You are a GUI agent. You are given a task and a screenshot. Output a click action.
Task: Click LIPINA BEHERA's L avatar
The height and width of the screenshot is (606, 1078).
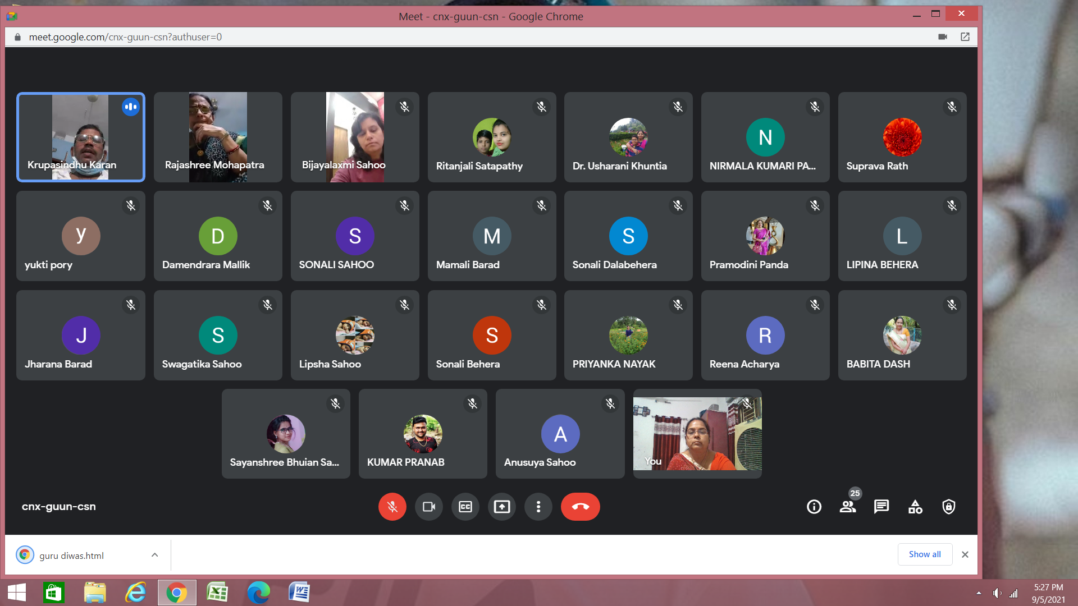902,236
